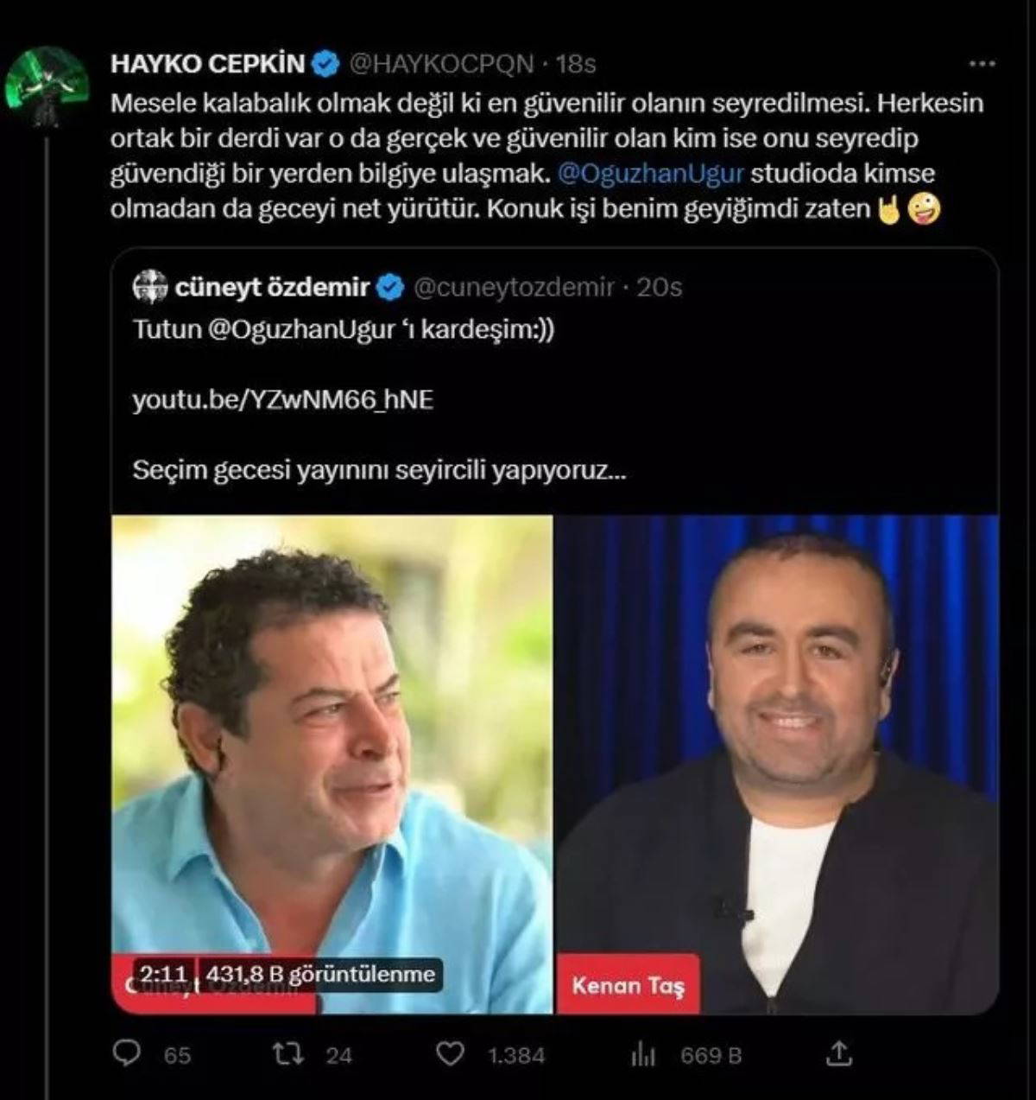Open the reply comments icon
Screen dimensions: 1036x1100
[128, 1052]
